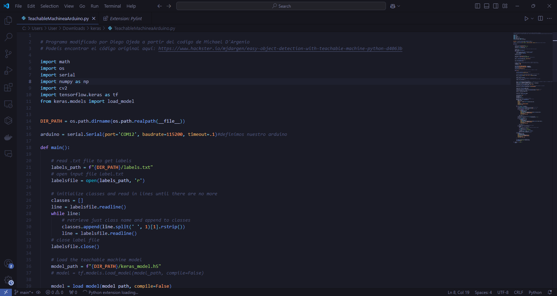Toggle the primary side bar
The height and width of the screenshot is (296, 557).
478,6
